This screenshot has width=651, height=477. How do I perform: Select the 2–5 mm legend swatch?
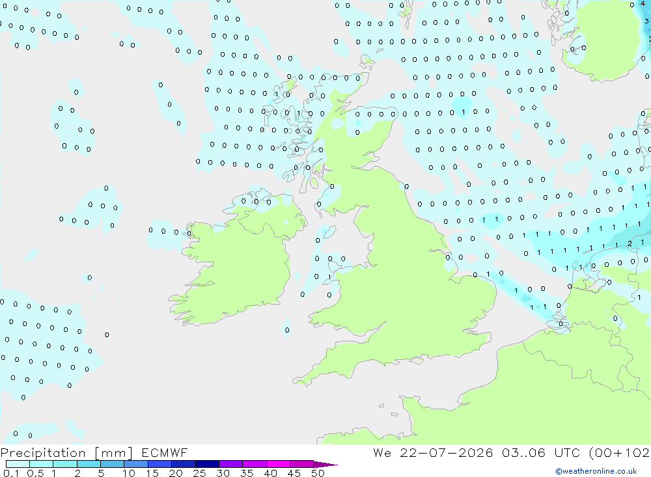coord(89,464)
